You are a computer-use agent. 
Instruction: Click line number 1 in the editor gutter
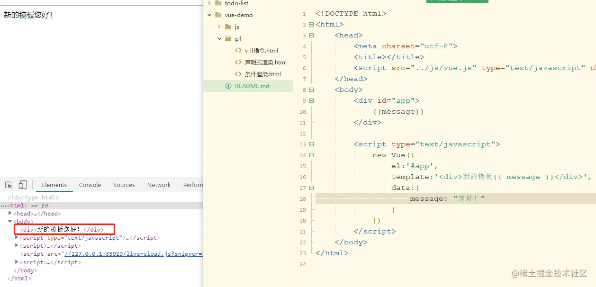point(304,13)
